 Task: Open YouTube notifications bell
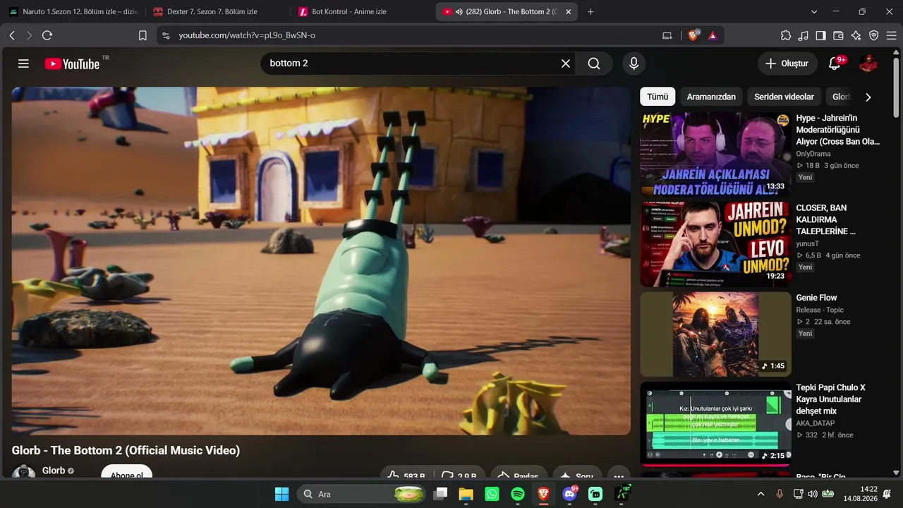[835, 64]
